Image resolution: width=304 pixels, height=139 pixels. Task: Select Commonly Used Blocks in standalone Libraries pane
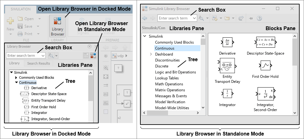(x=174, y=42)
